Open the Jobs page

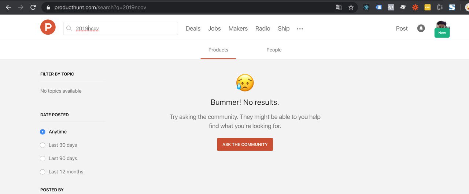click(x=214, y=28)
